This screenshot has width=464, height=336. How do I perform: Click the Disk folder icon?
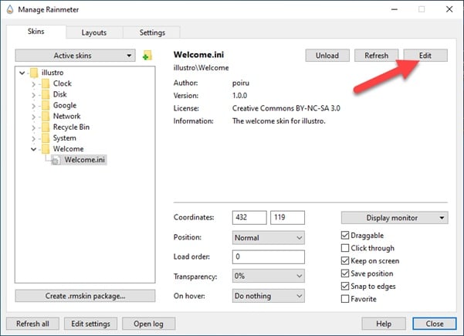tap(46, 94)
